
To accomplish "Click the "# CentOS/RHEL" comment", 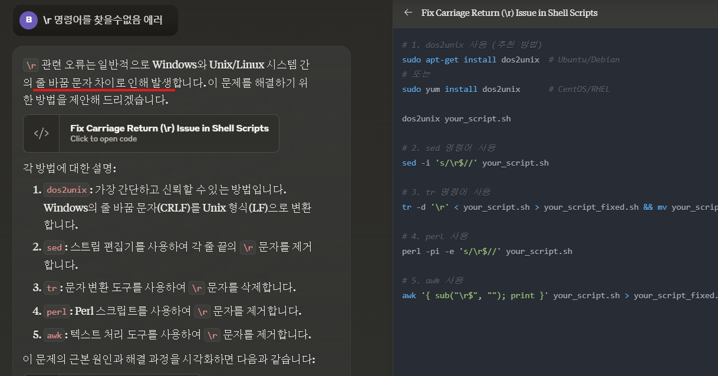I will pyautogui.click(x=579, y=89).
